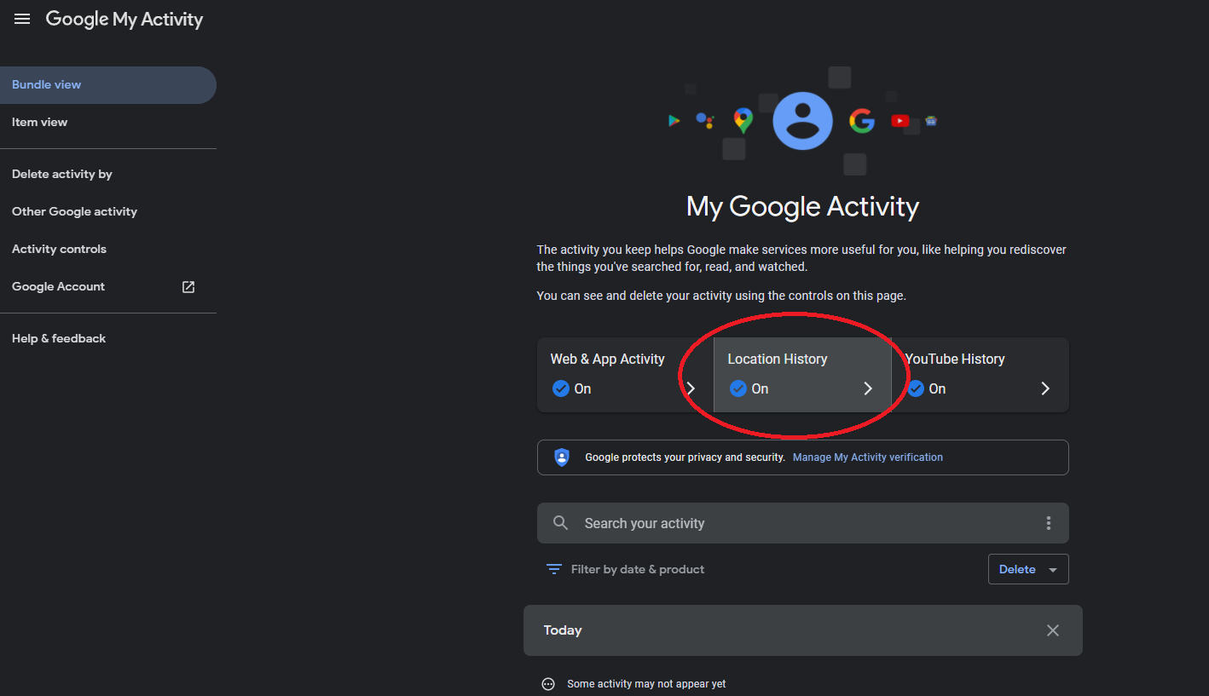The image size is (1209, 696).
Task: Select Bundle view in sidebar
Action: [107, 85]
